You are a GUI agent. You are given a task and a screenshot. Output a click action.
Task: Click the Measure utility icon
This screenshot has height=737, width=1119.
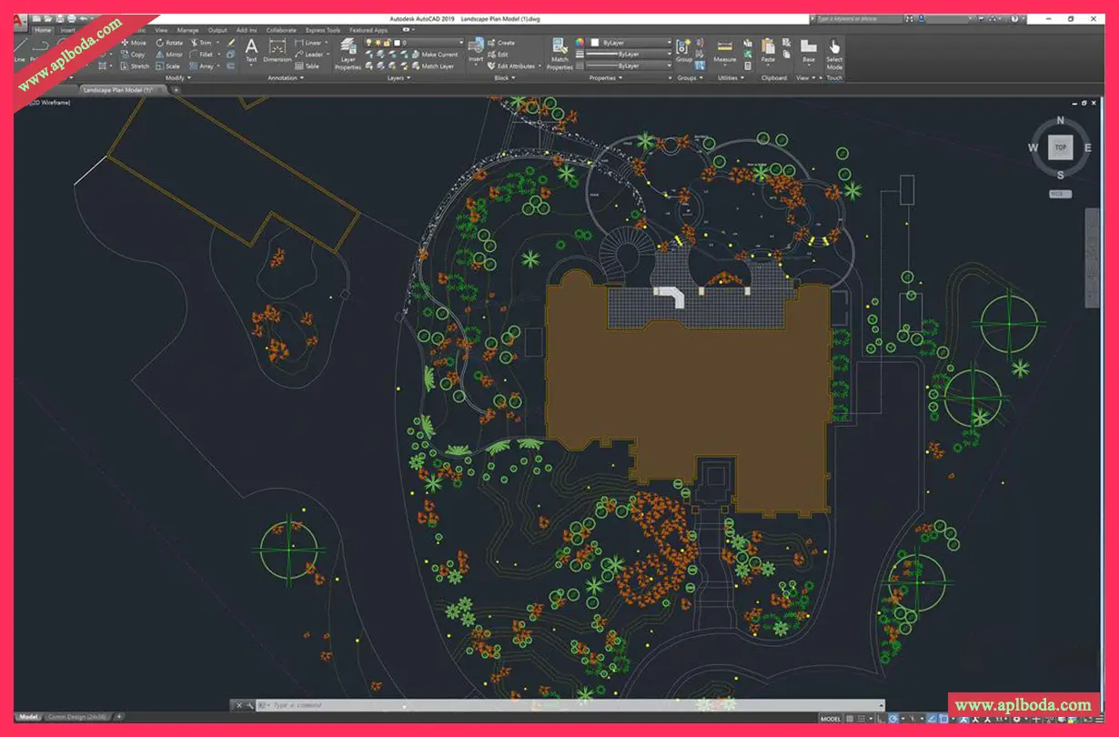(725, 47)
